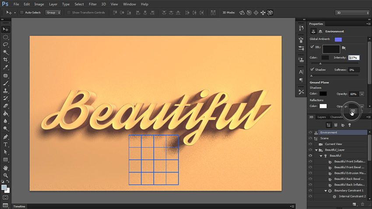Uncheck the IBL checkbox
This screenshot has width=372, height=209.
click(312, 47)
